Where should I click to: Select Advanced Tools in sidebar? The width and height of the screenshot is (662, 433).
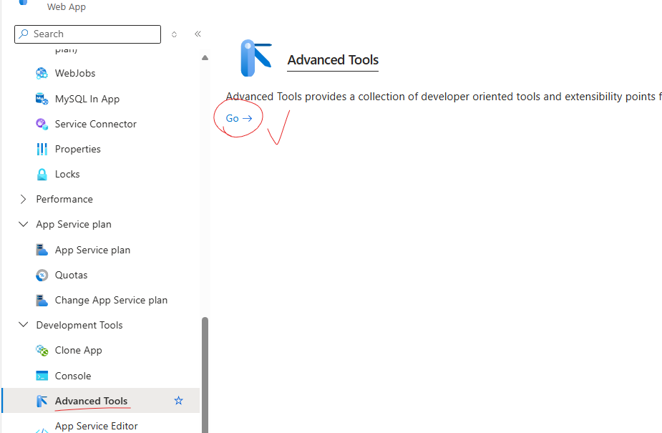tap(100, 401)
